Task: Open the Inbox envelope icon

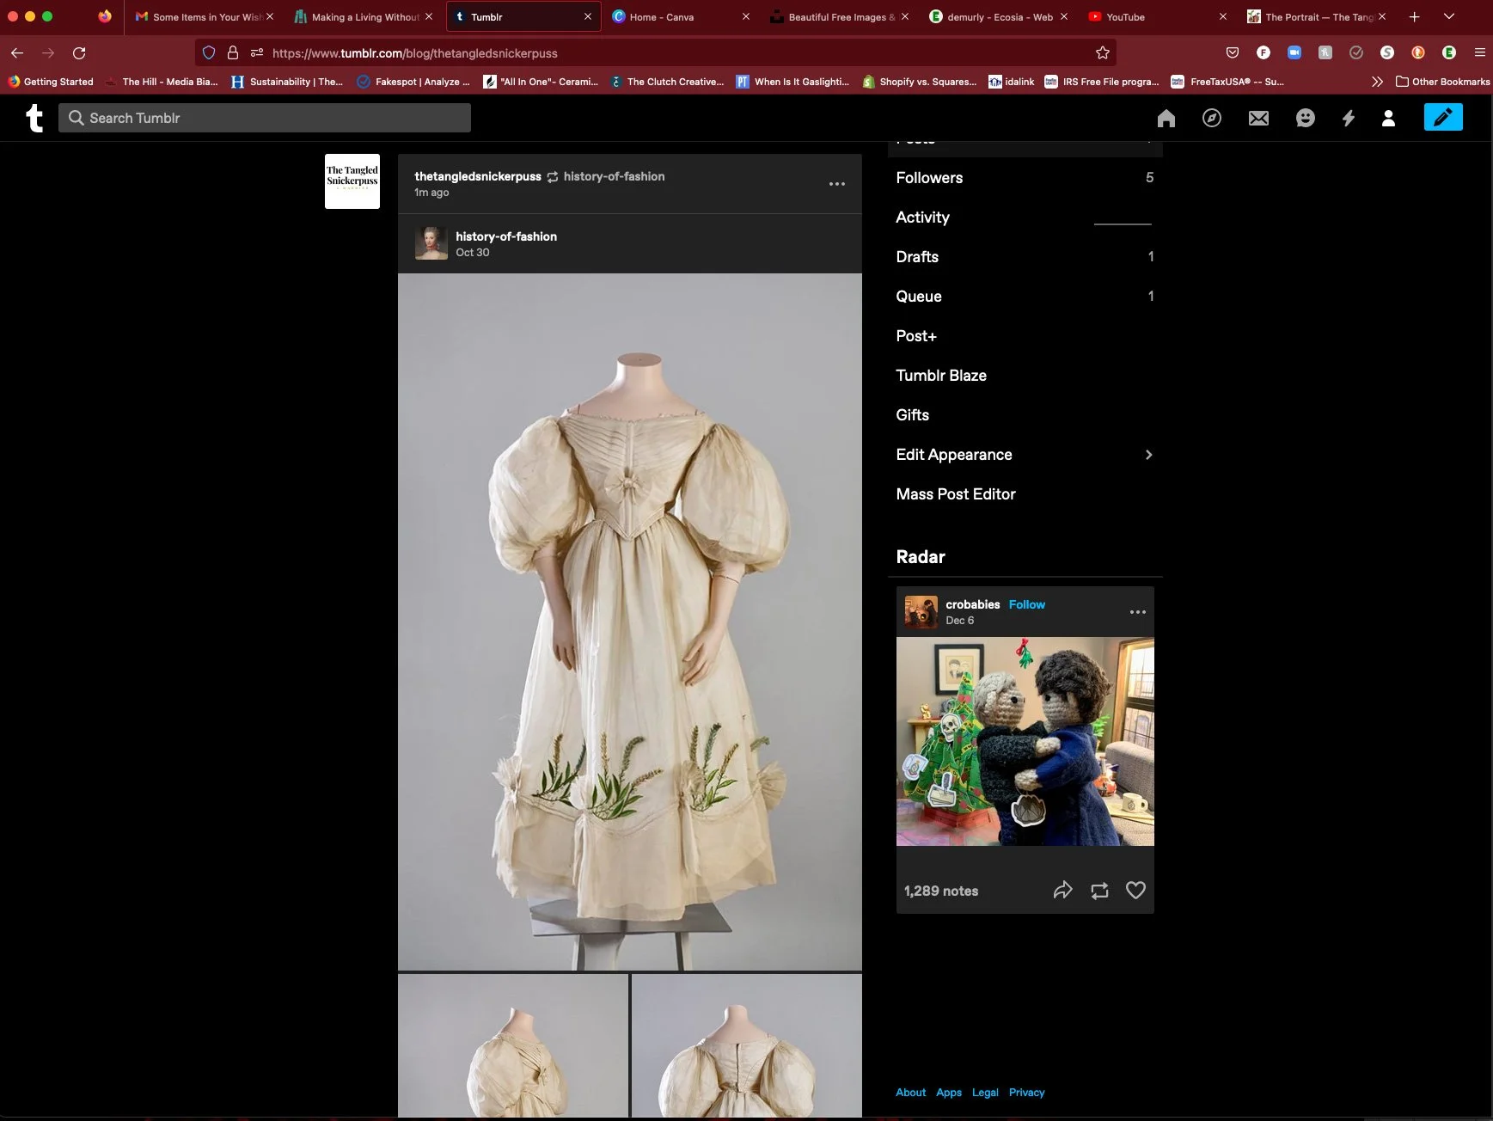Action: click(1258, 118)
